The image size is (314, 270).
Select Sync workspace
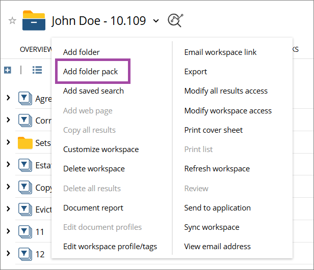click(212, 227)
